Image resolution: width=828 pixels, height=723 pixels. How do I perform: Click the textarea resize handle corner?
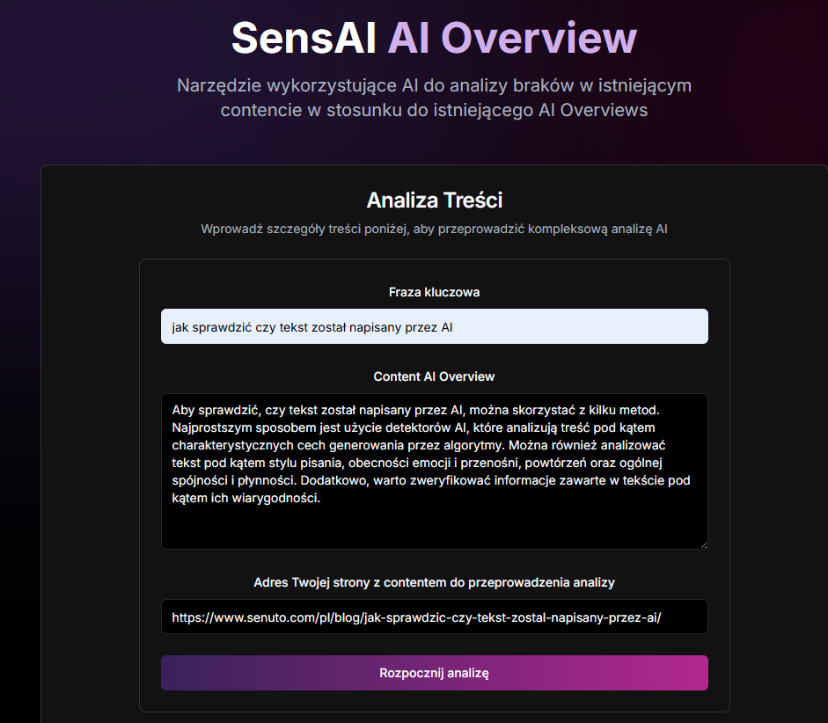click(x=702, y=544)
